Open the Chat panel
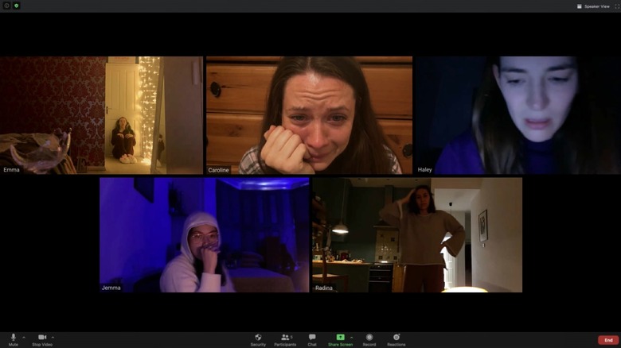This screenshot has height=348, width=621. 312,340
